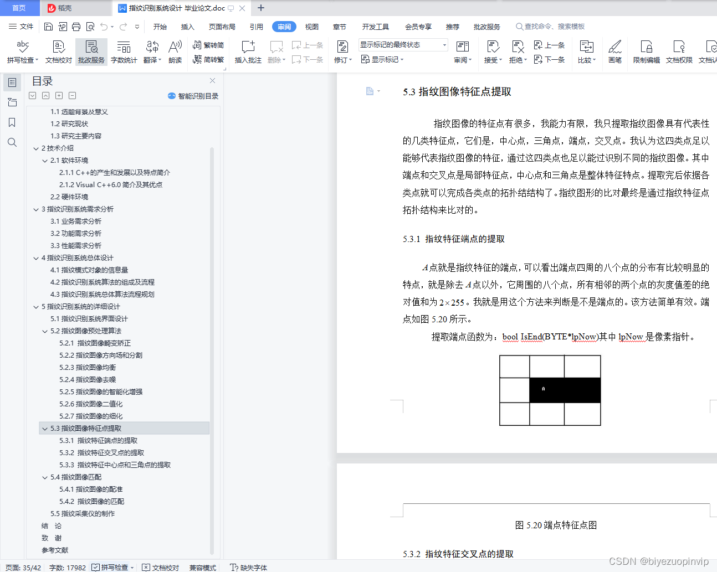The height and width of the screenshot is (572, 717).
Task: Collapse 5.4 指纹图像匹配 node
Action: point(45,477)
